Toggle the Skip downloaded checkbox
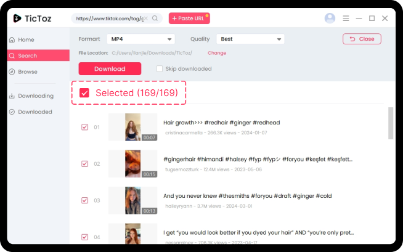 coord(160,69)
